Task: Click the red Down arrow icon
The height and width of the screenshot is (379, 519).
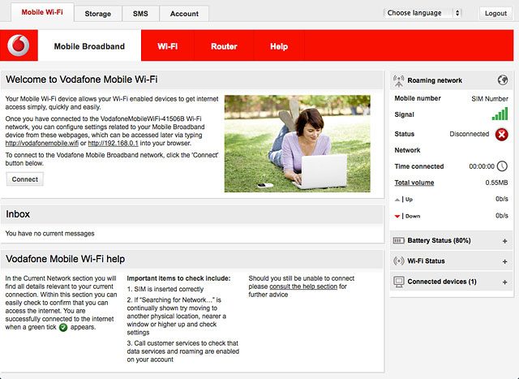Action: click(x=397, y=217)
